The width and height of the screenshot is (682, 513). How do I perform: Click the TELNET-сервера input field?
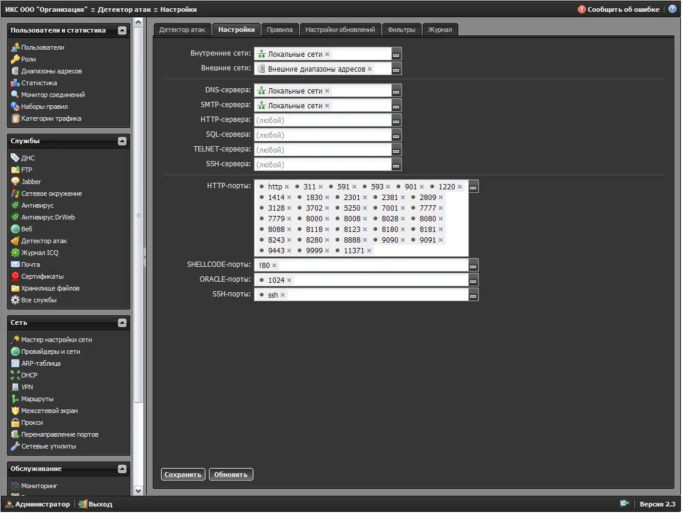coord(323,150)
